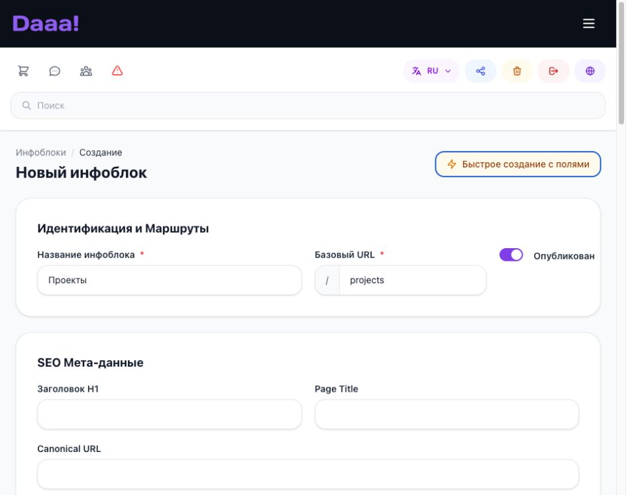This screenshot has width=626, height=495.
Task: Toggle the Опубликован switch
Action: [x=511, y=255]
